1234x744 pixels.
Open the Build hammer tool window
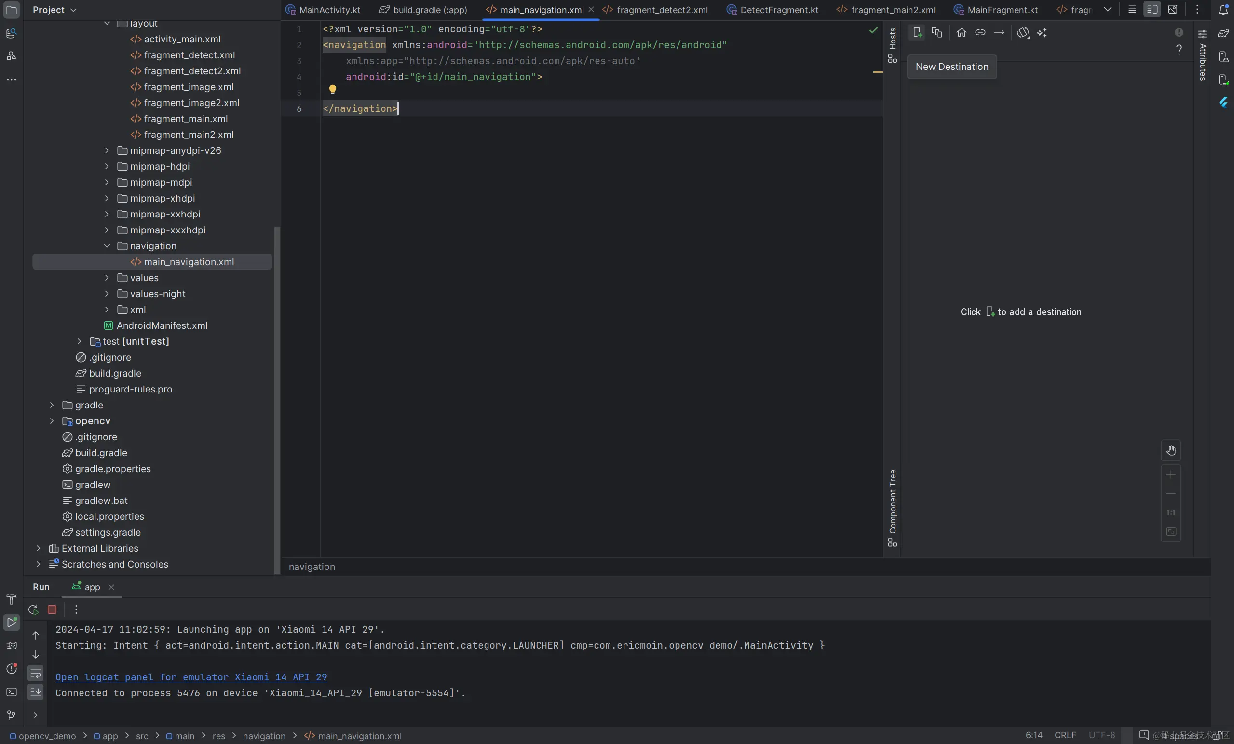point(11,599)
